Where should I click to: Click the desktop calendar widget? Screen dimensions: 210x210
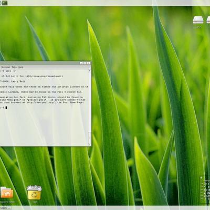click(x=205, y=190)
